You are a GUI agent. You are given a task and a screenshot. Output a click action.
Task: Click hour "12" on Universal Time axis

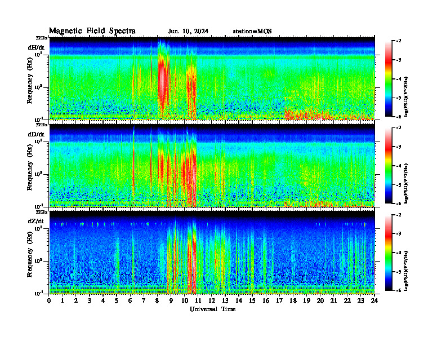coord(212,301)
